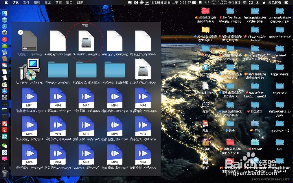The width and height of the screenshot is (293, 183).
Task: Click the star icon in menu bar
Action: coord(264,2)
